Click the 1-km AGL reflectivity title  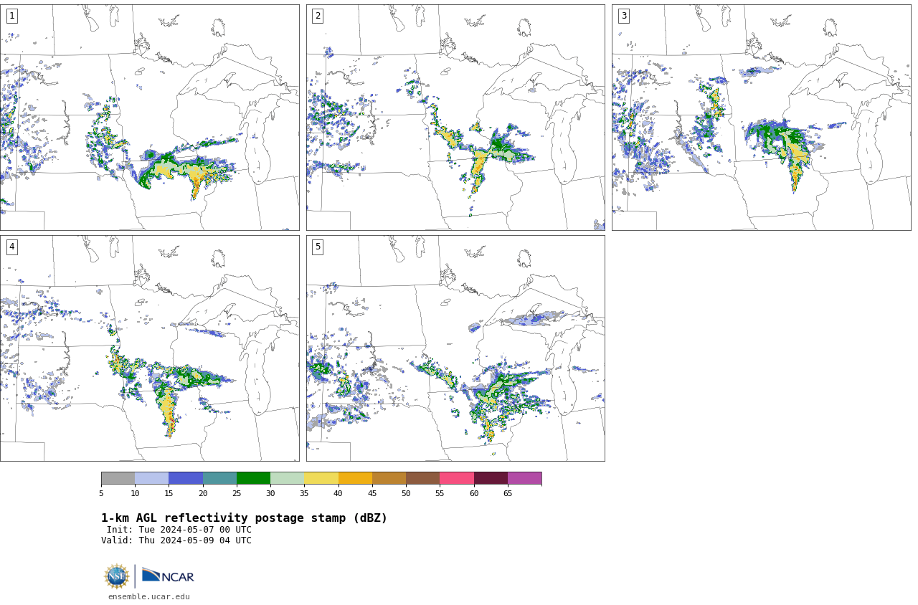coord(244,518)
